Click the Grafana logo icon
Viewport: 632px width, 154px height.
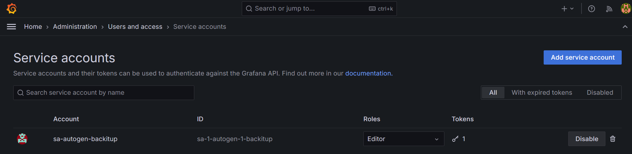tap(12, 9)
